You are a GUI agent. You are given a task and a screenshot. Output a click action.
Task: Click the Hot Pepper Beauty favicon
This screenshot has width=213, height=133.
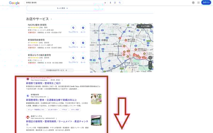28,79
